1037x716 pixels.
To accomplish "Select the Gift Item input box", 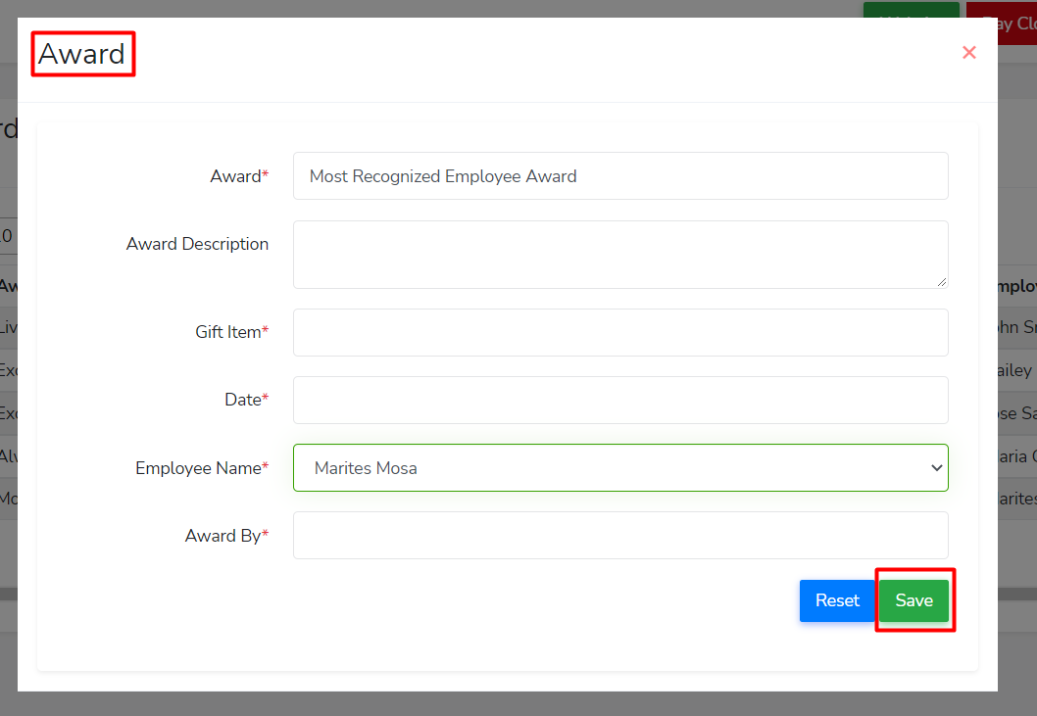I will point(619,332).
